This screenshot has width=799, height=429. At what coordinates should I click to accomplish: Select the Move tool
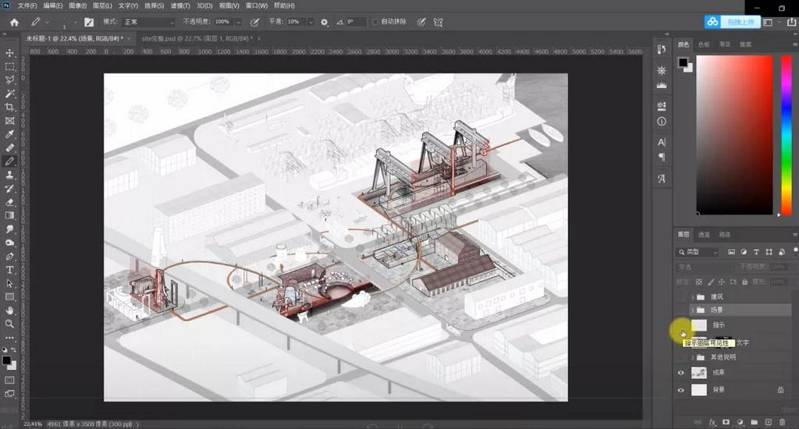(10, 53)
